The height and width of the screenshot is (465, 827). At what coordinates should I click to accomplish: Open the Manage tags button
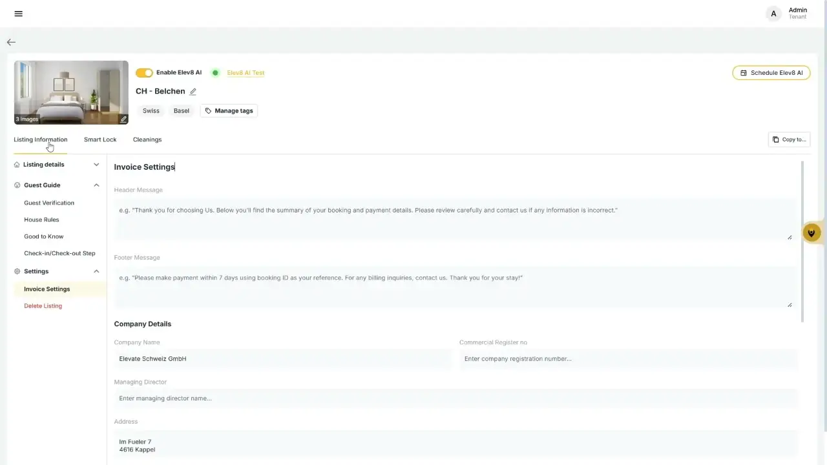point(228,110)
